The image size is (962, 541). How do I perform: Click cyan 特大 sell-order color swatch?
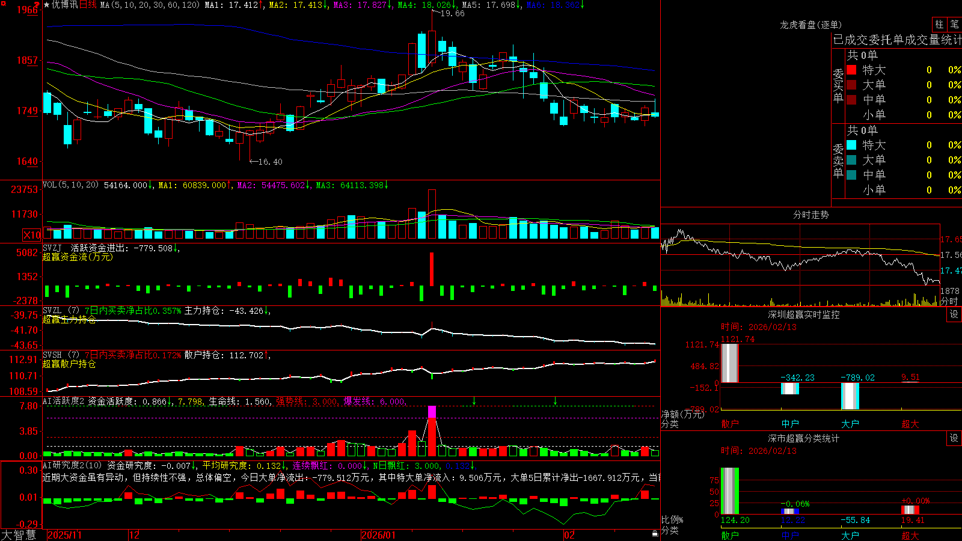tap(851, 145)
